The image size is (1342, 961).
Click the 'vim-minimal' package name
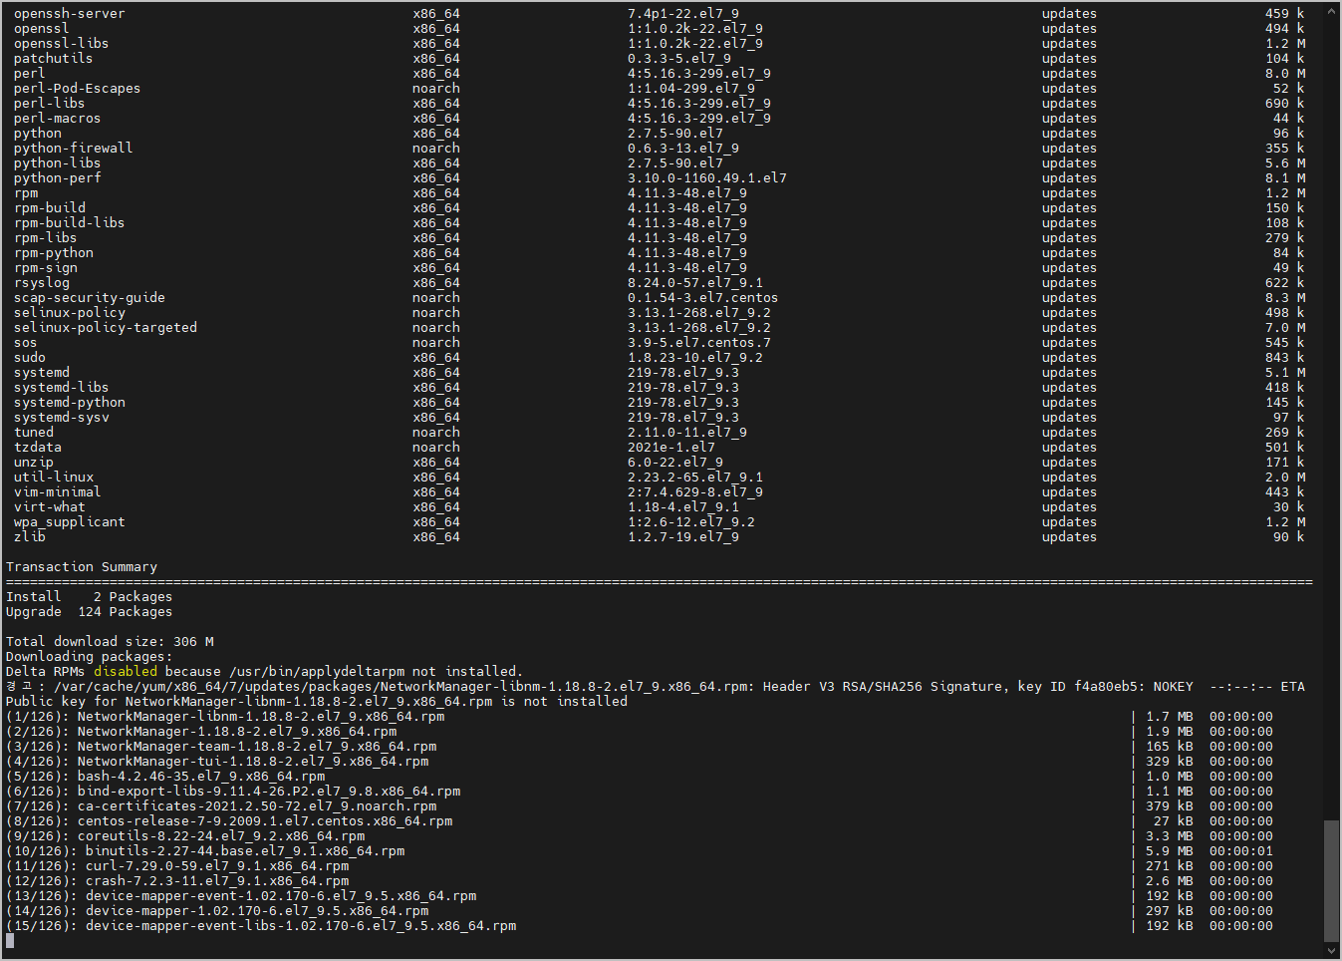[58, 492]
